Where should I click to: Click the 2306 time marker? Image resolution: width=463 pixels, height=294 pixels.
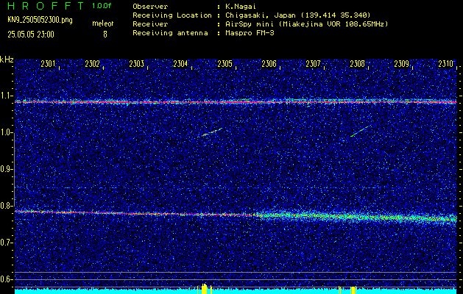[269, 64]
